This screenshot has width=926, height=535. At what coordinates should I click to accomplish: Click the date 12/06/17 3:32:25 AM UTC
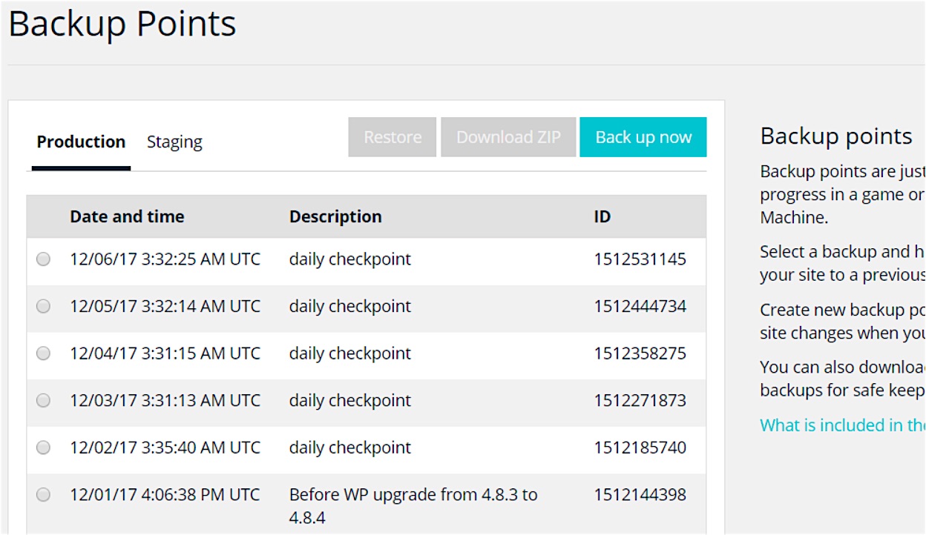[x=165, y=259]
